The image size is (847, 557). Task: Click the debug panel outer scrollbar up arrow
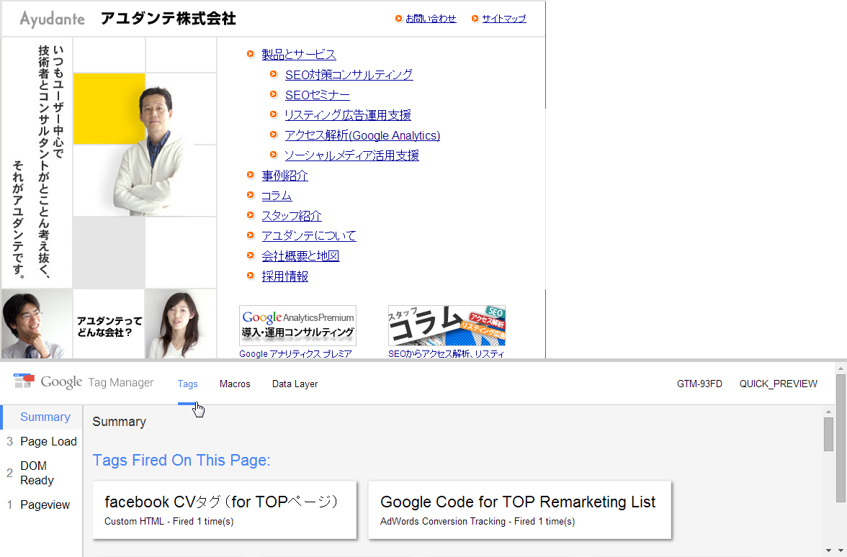[x=841, y=368]
